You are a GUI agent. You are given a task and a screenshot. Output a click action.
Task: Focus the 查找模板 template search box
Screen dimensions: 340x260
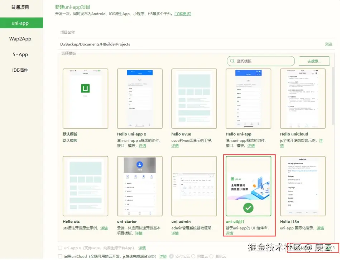(x=260, y=61)
